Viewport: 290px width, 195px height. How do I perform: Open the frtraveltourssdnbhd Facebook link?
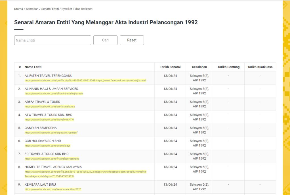pos(52,159)
